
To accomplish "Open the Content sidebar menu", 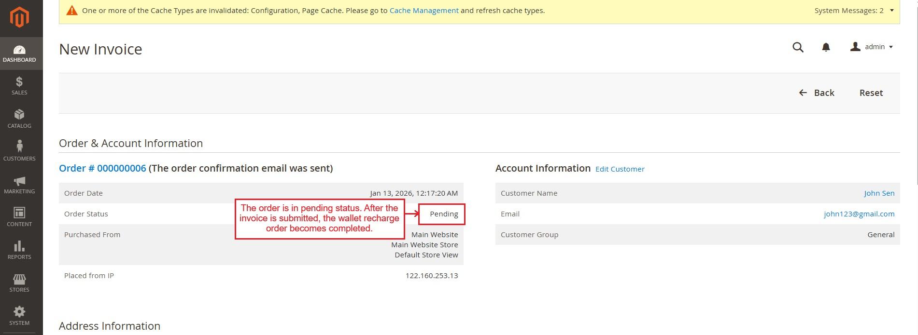I will [x=19, y=217].
